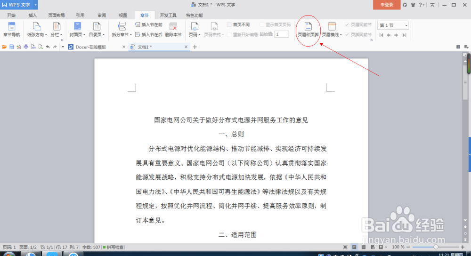
Task: Jump to the last section arrow
Action: [x=404, y=35]
